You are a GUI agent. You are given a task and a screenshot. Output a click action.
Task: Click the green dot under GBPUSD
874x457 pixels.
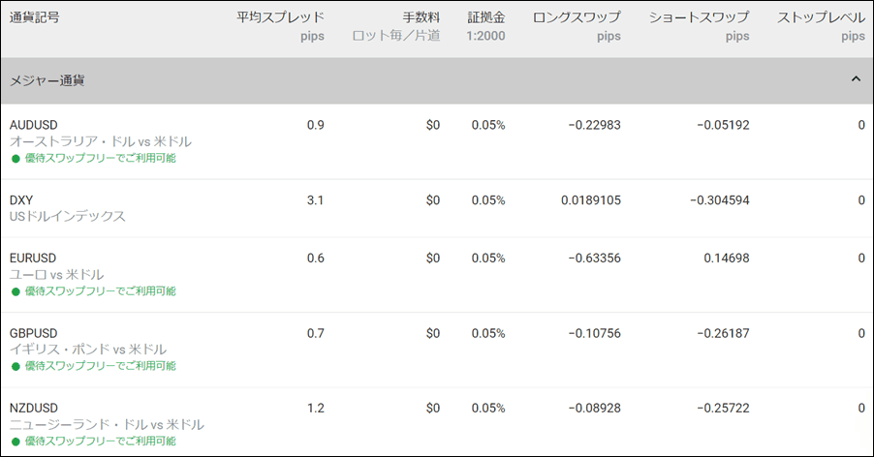[x=15, y=367]
